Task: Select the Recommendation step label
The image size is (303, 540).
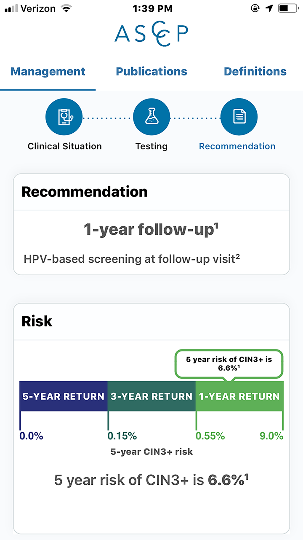Action: click(237, 146)
